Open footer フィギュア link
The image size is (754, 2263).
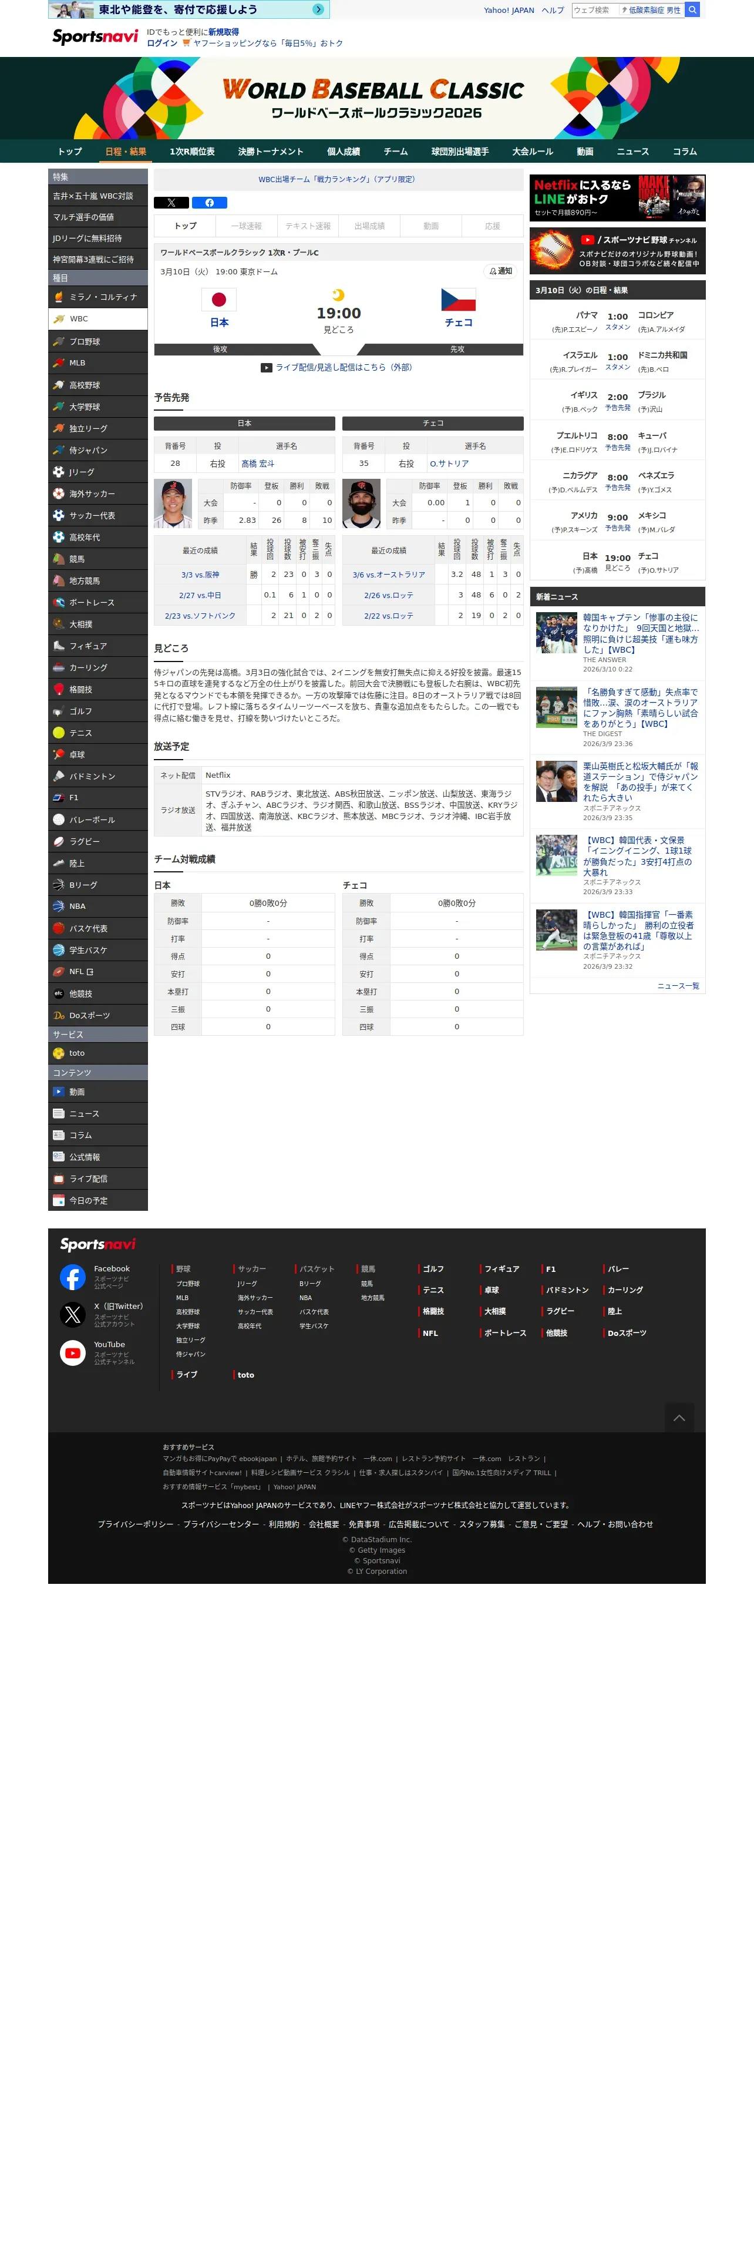pyautogui.click(x=502, y=1268)
